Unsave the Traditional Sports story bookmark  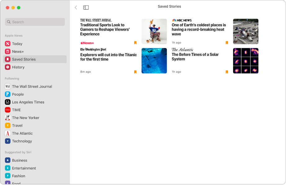tap(135, 43)
